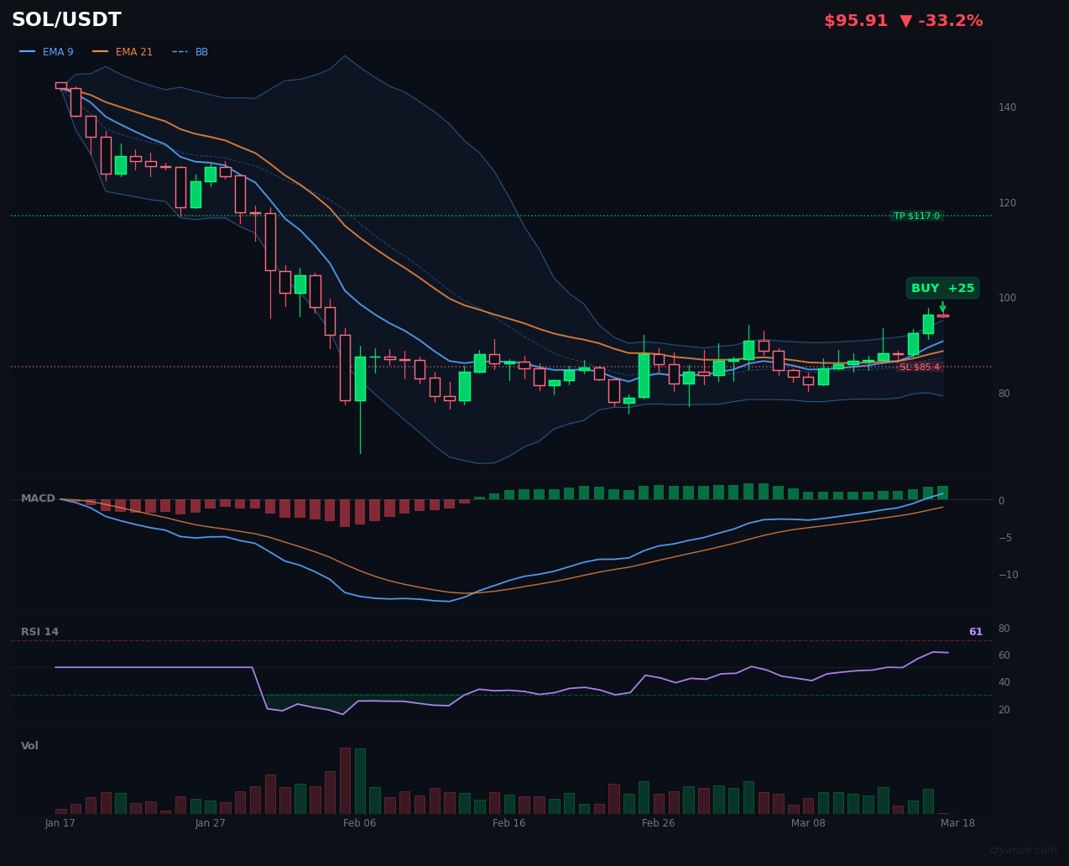Click the BUY +25 signal badge

click(x=942, y=288)
